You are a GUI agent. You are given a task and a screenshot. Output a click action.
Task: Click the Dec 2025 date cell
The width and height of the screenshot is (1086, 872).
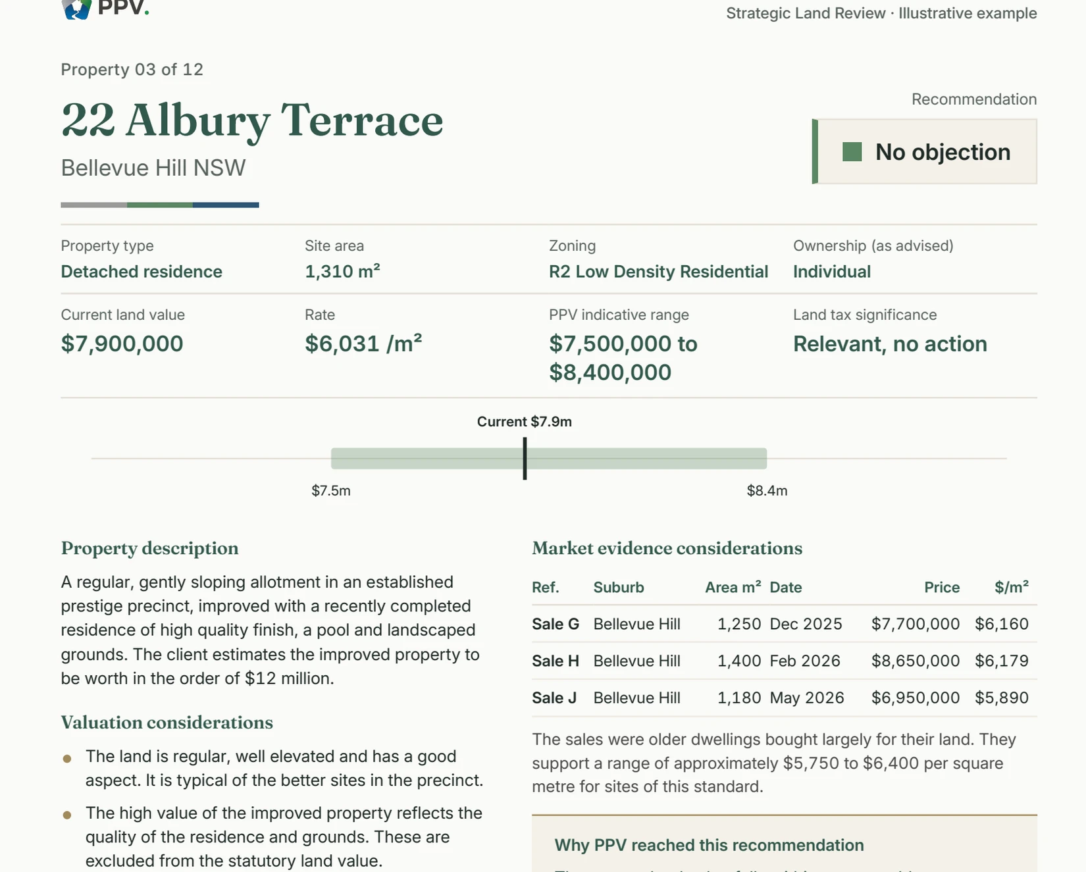point(806,624)
